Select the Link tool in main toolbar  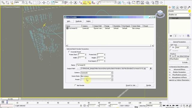[x=3, y=3]
